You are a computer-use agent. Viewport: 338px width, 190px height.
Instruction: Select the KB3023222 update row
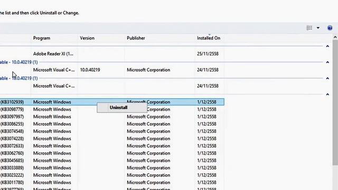coord(112,175)
